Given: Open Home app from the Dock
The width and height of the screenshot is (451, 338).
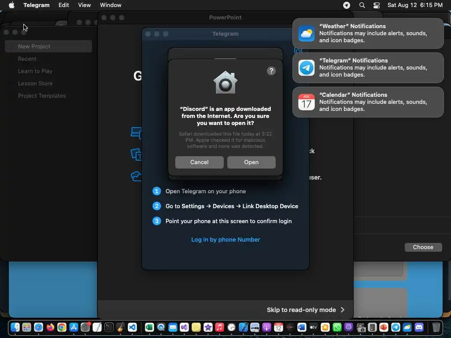Looking at the screenshot, I should (325, 327).
